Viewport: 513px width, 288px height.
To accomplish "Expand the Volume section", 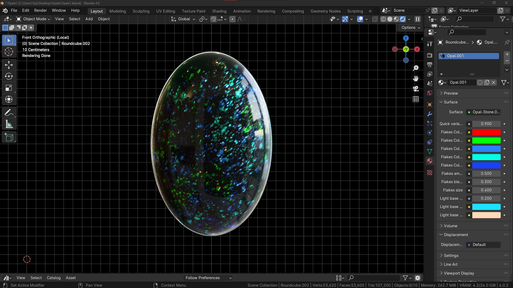I will pos(451,226).
